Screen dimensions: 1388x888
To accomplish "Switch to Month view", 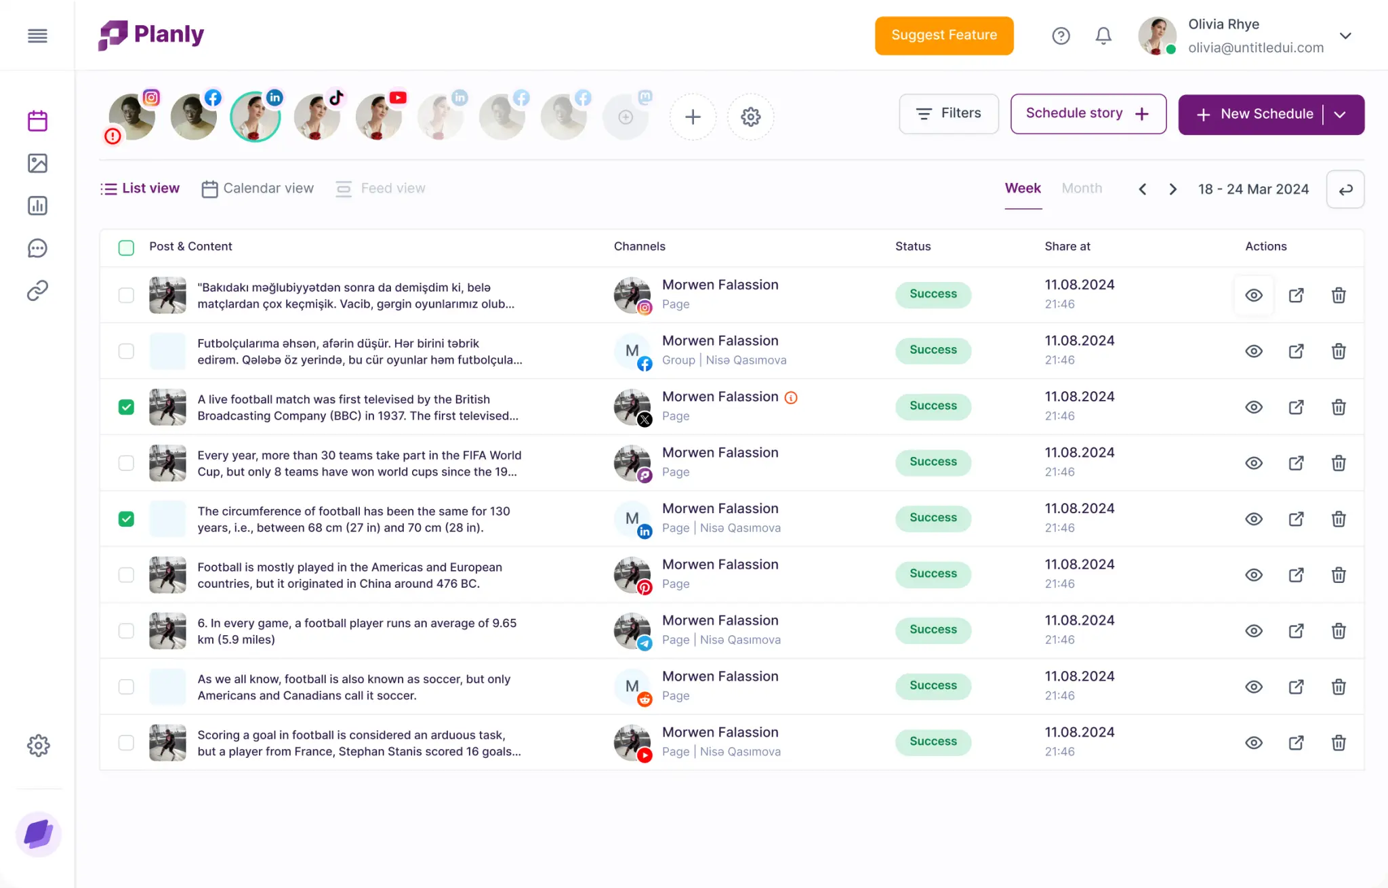I will (1082, 188).
